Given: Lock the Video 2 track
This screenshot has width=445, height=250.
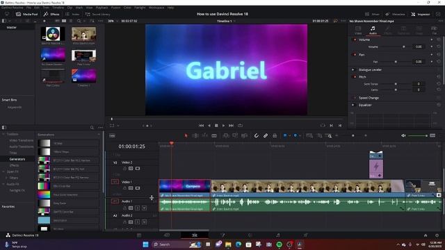Looking at the screenshot, I should point(124,168).
